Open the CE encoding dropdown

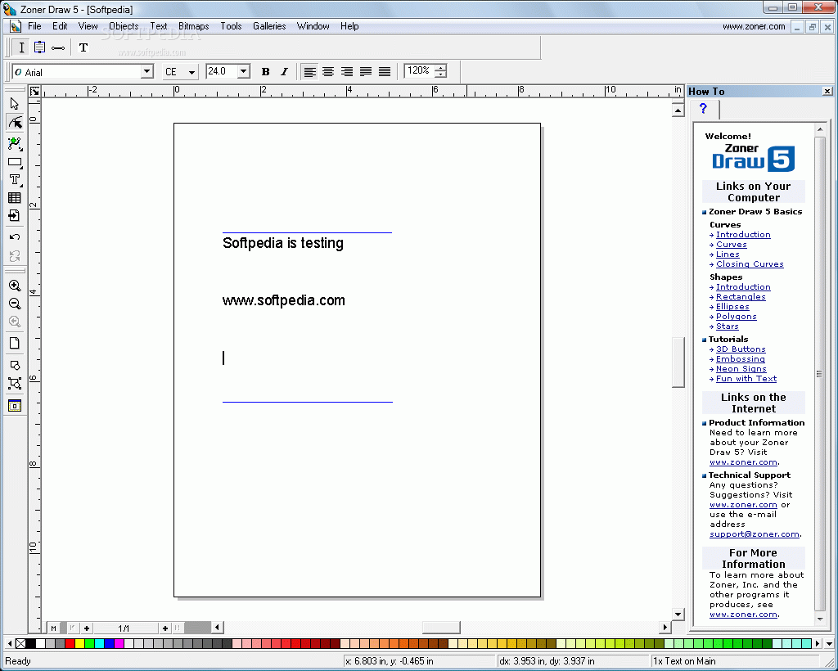click(191, 72)
